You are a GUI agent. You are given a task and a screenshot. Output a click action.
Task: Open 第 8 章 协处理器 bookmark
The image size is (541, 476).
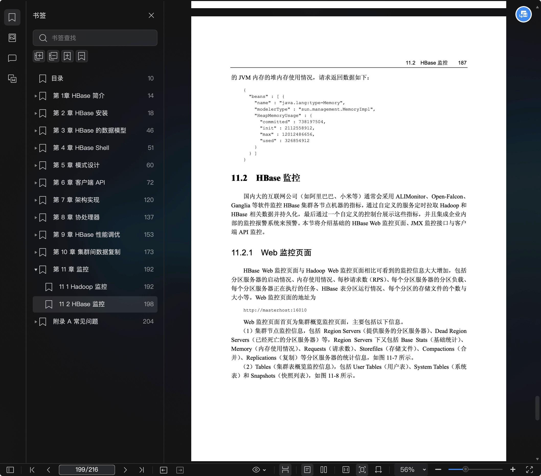tap(95, 218)
